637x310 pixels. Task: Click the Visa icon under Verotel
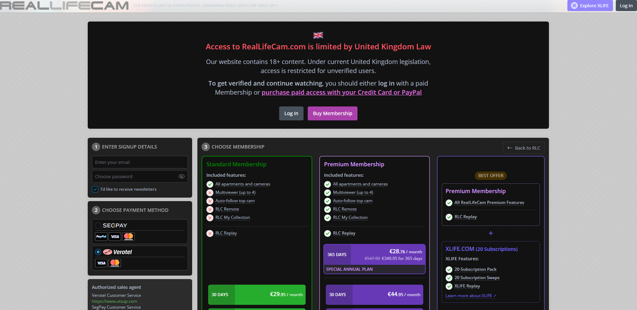coord(102,263)
